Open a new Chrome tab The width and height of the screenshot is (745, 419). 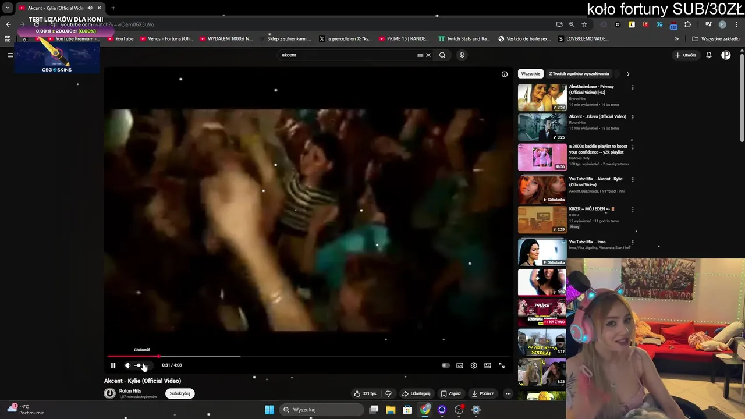[x=113, y=8]
